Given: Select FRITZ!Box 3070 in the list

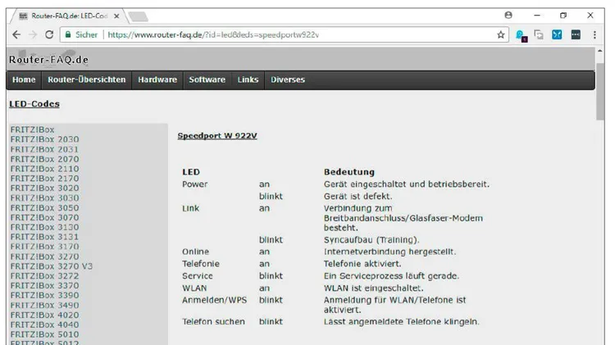Looking at the screenshot, I should [45, 218].
